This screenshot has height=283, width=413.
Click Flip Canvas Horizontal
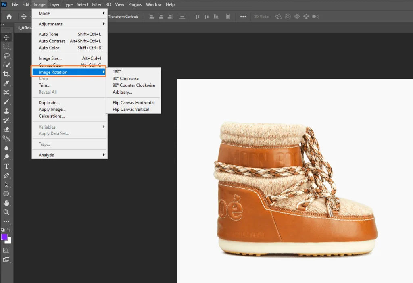tap(133, 102)
